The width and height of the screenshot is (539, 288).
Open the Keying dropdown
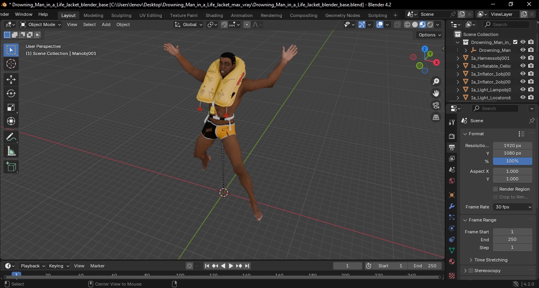tap(59, 266)
